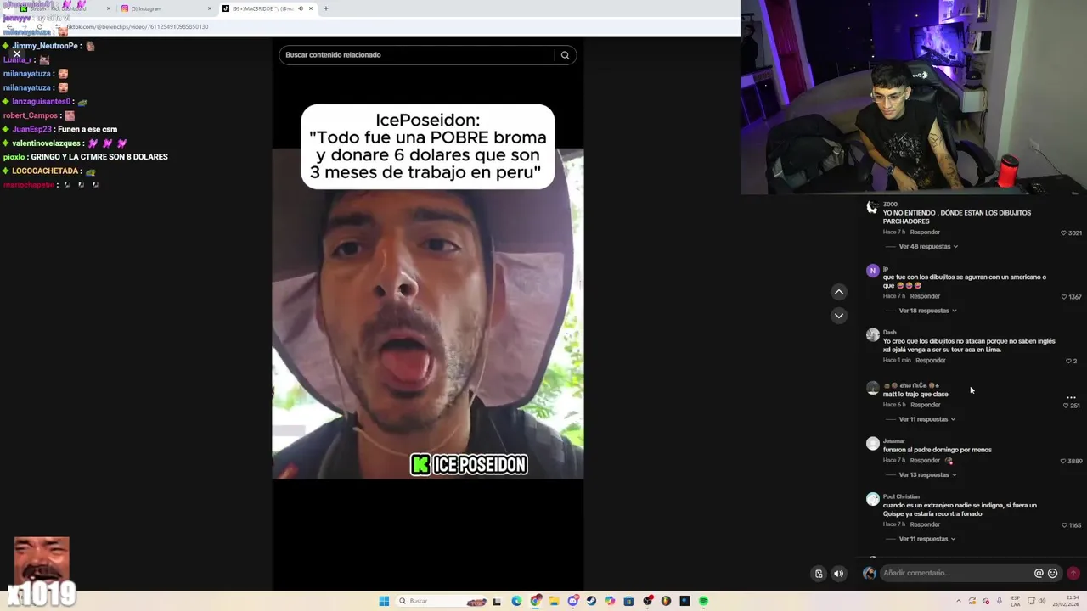Toggle the video volume speaker icon
Screen dimensions: 1087x611
tap(838, 574)
